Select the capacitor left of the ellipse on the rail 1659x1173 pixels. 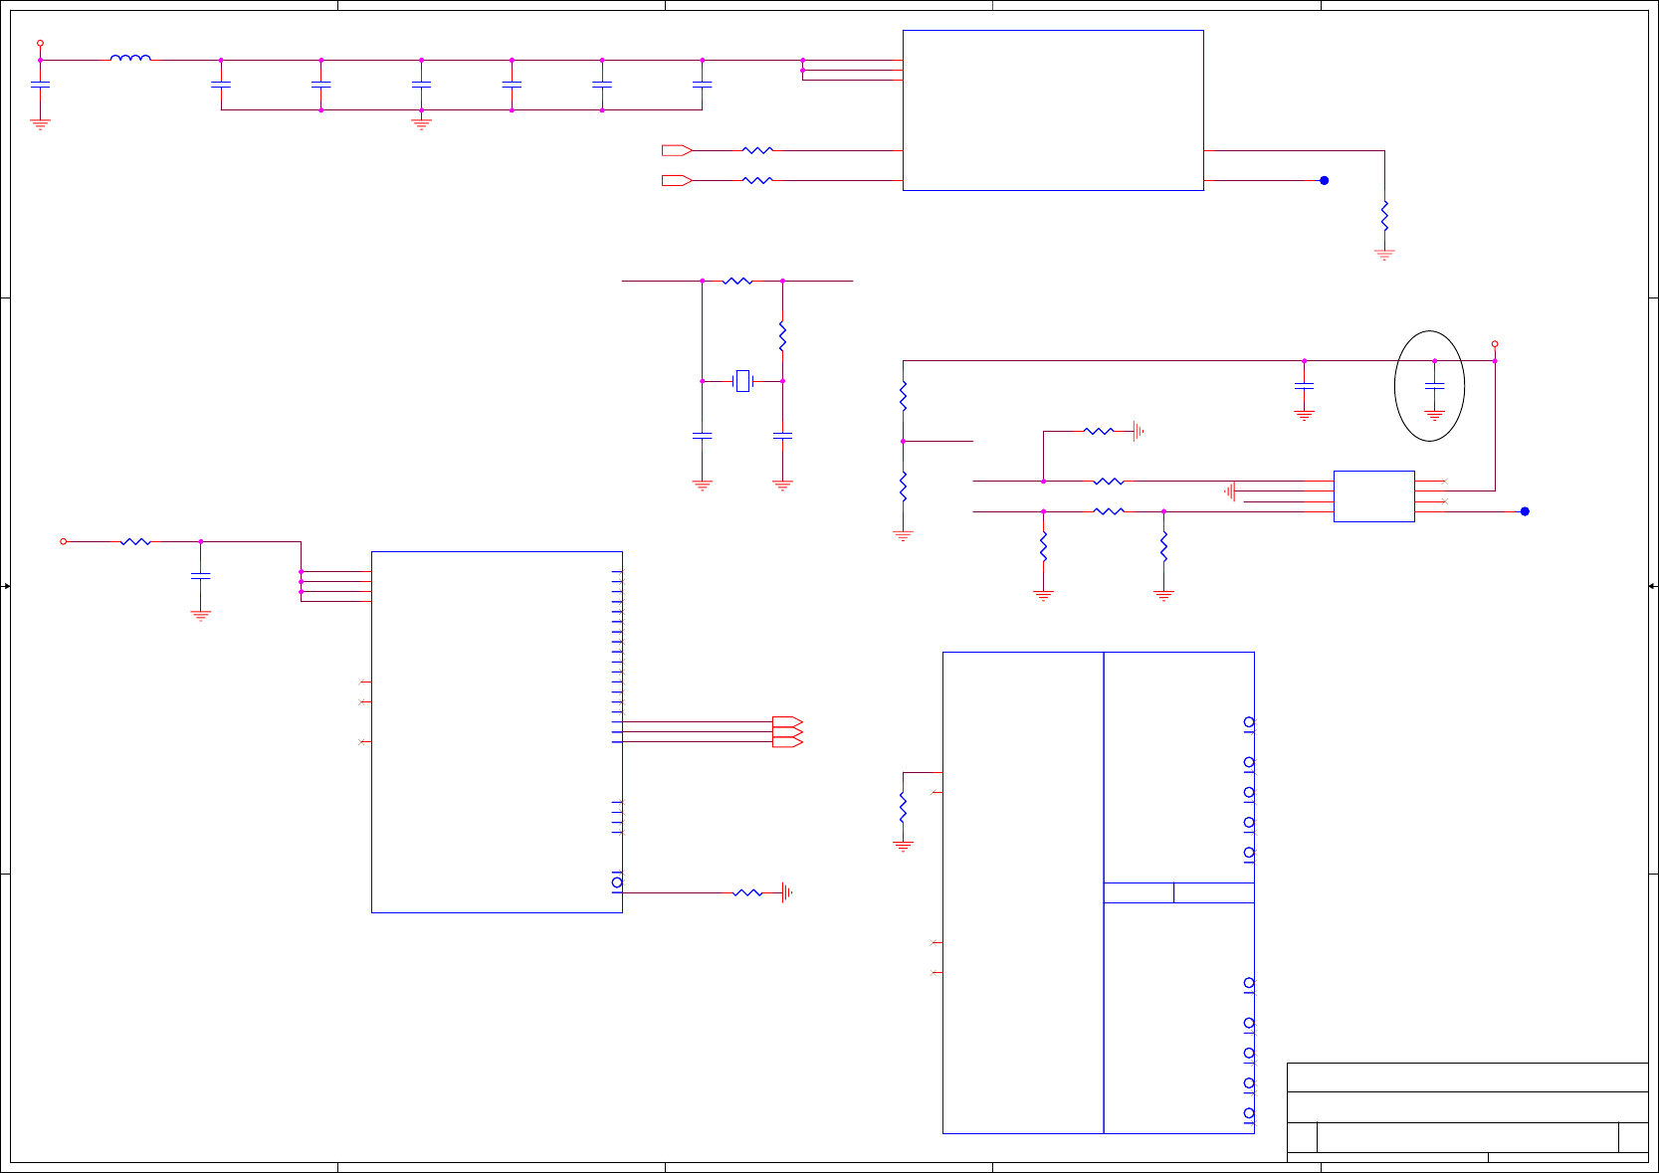[1304, 385]
